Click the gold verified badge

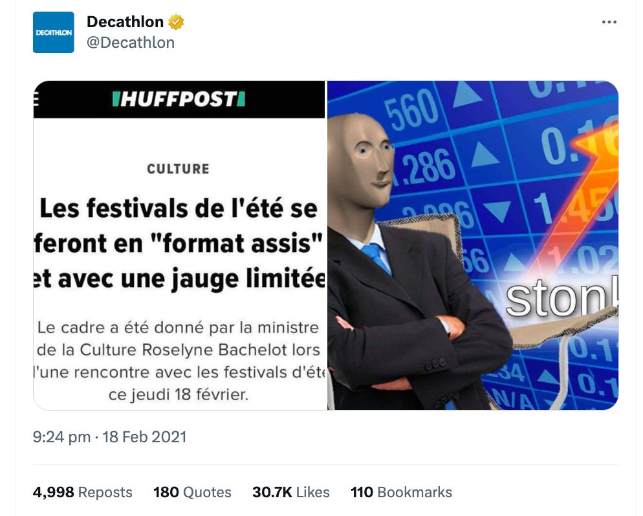pyautogui.click(x=176, y=22)
